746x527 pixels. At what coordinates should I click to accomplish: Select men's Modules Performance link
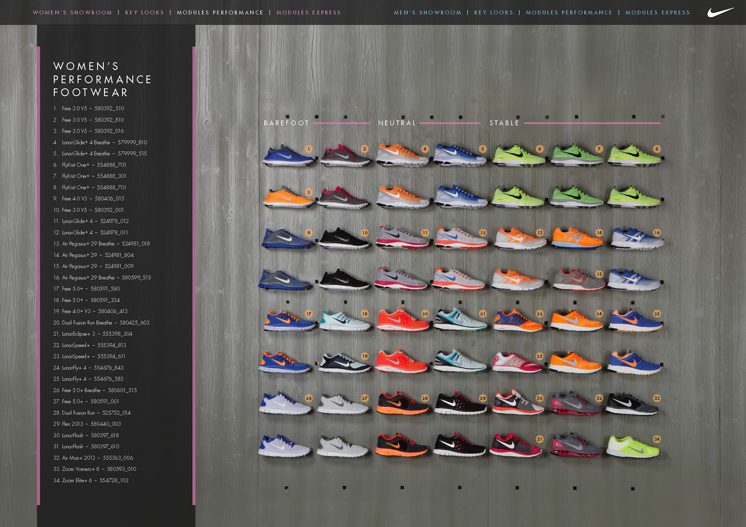click(569, 12)
